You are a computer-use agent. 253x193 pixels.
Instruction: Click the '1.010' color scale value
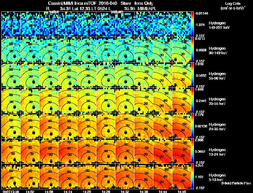(x=199, y=64)
